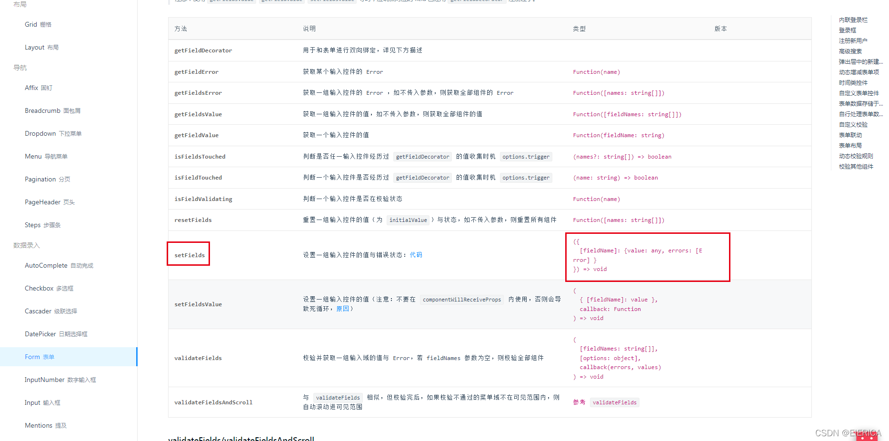This screenshot has height=441, width=889.
Task: Click 版本 column header
Action: point(720,29)
